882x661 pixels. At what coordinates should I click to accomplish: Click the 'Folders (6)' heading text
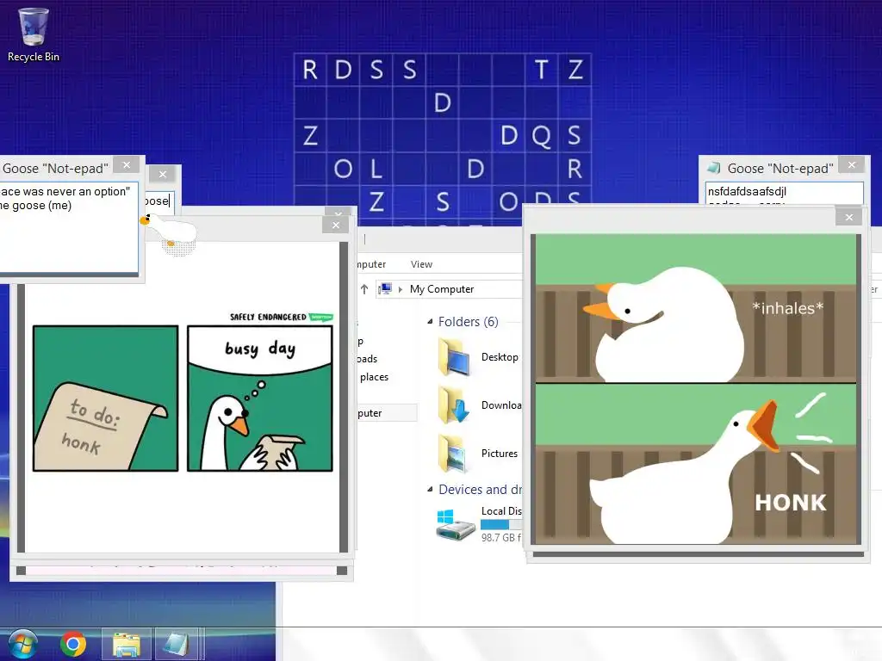pos(468,322)
